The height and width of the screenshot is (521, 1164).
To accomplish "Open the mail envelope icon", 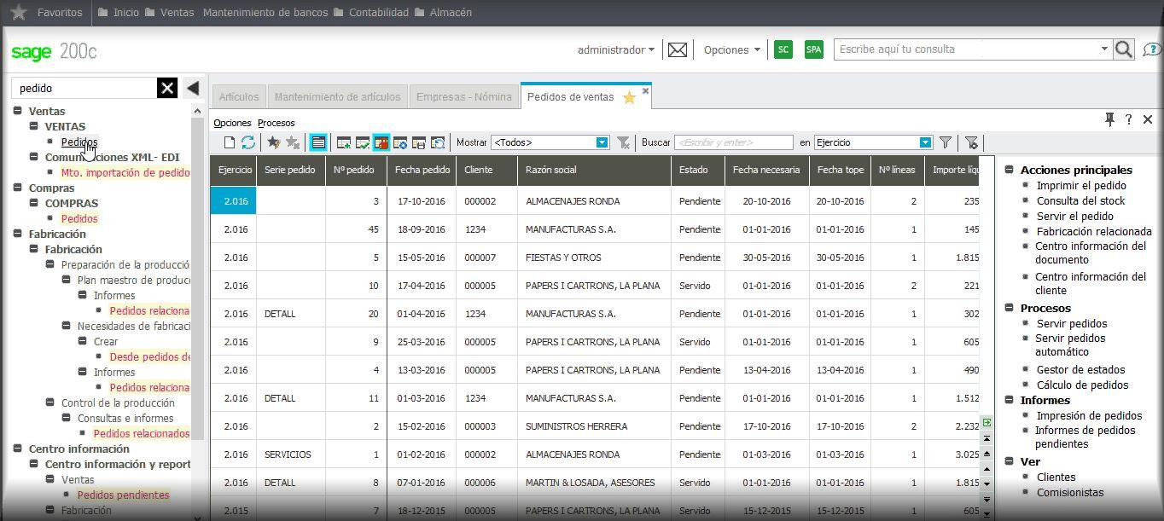I will pos(678,49).
